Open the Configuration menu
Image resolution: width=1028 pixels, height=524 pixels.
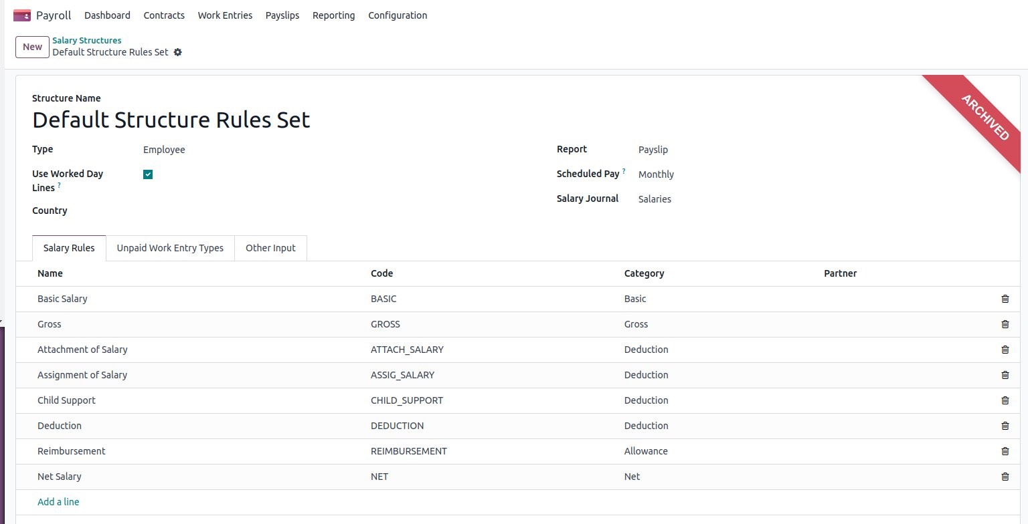(x=397, y=15)
